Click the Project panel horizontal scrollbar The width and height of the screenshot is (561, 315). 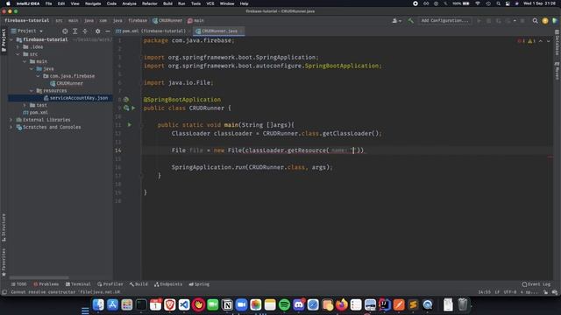(39, 277)
